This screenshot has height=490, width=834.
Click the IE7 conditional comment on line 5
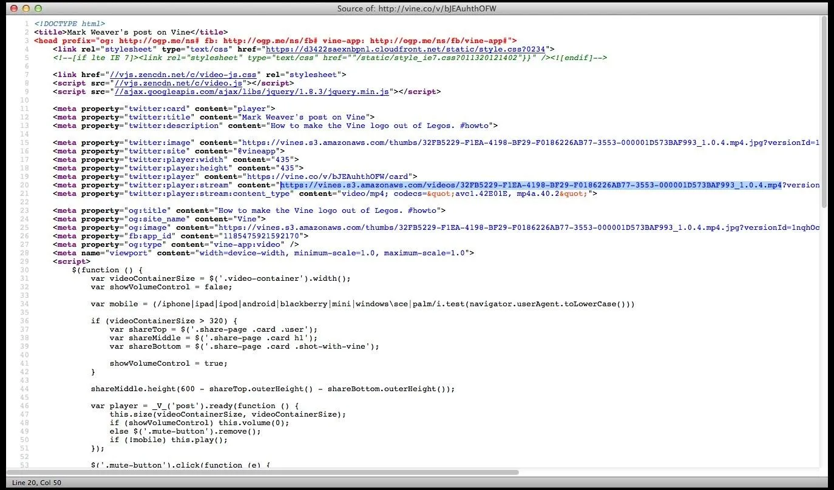[330, 58]
